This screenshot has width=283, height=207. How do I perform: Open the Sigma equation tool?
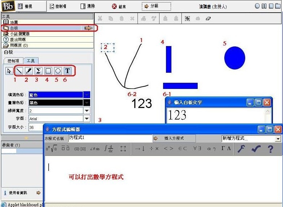tap(38, 71)
